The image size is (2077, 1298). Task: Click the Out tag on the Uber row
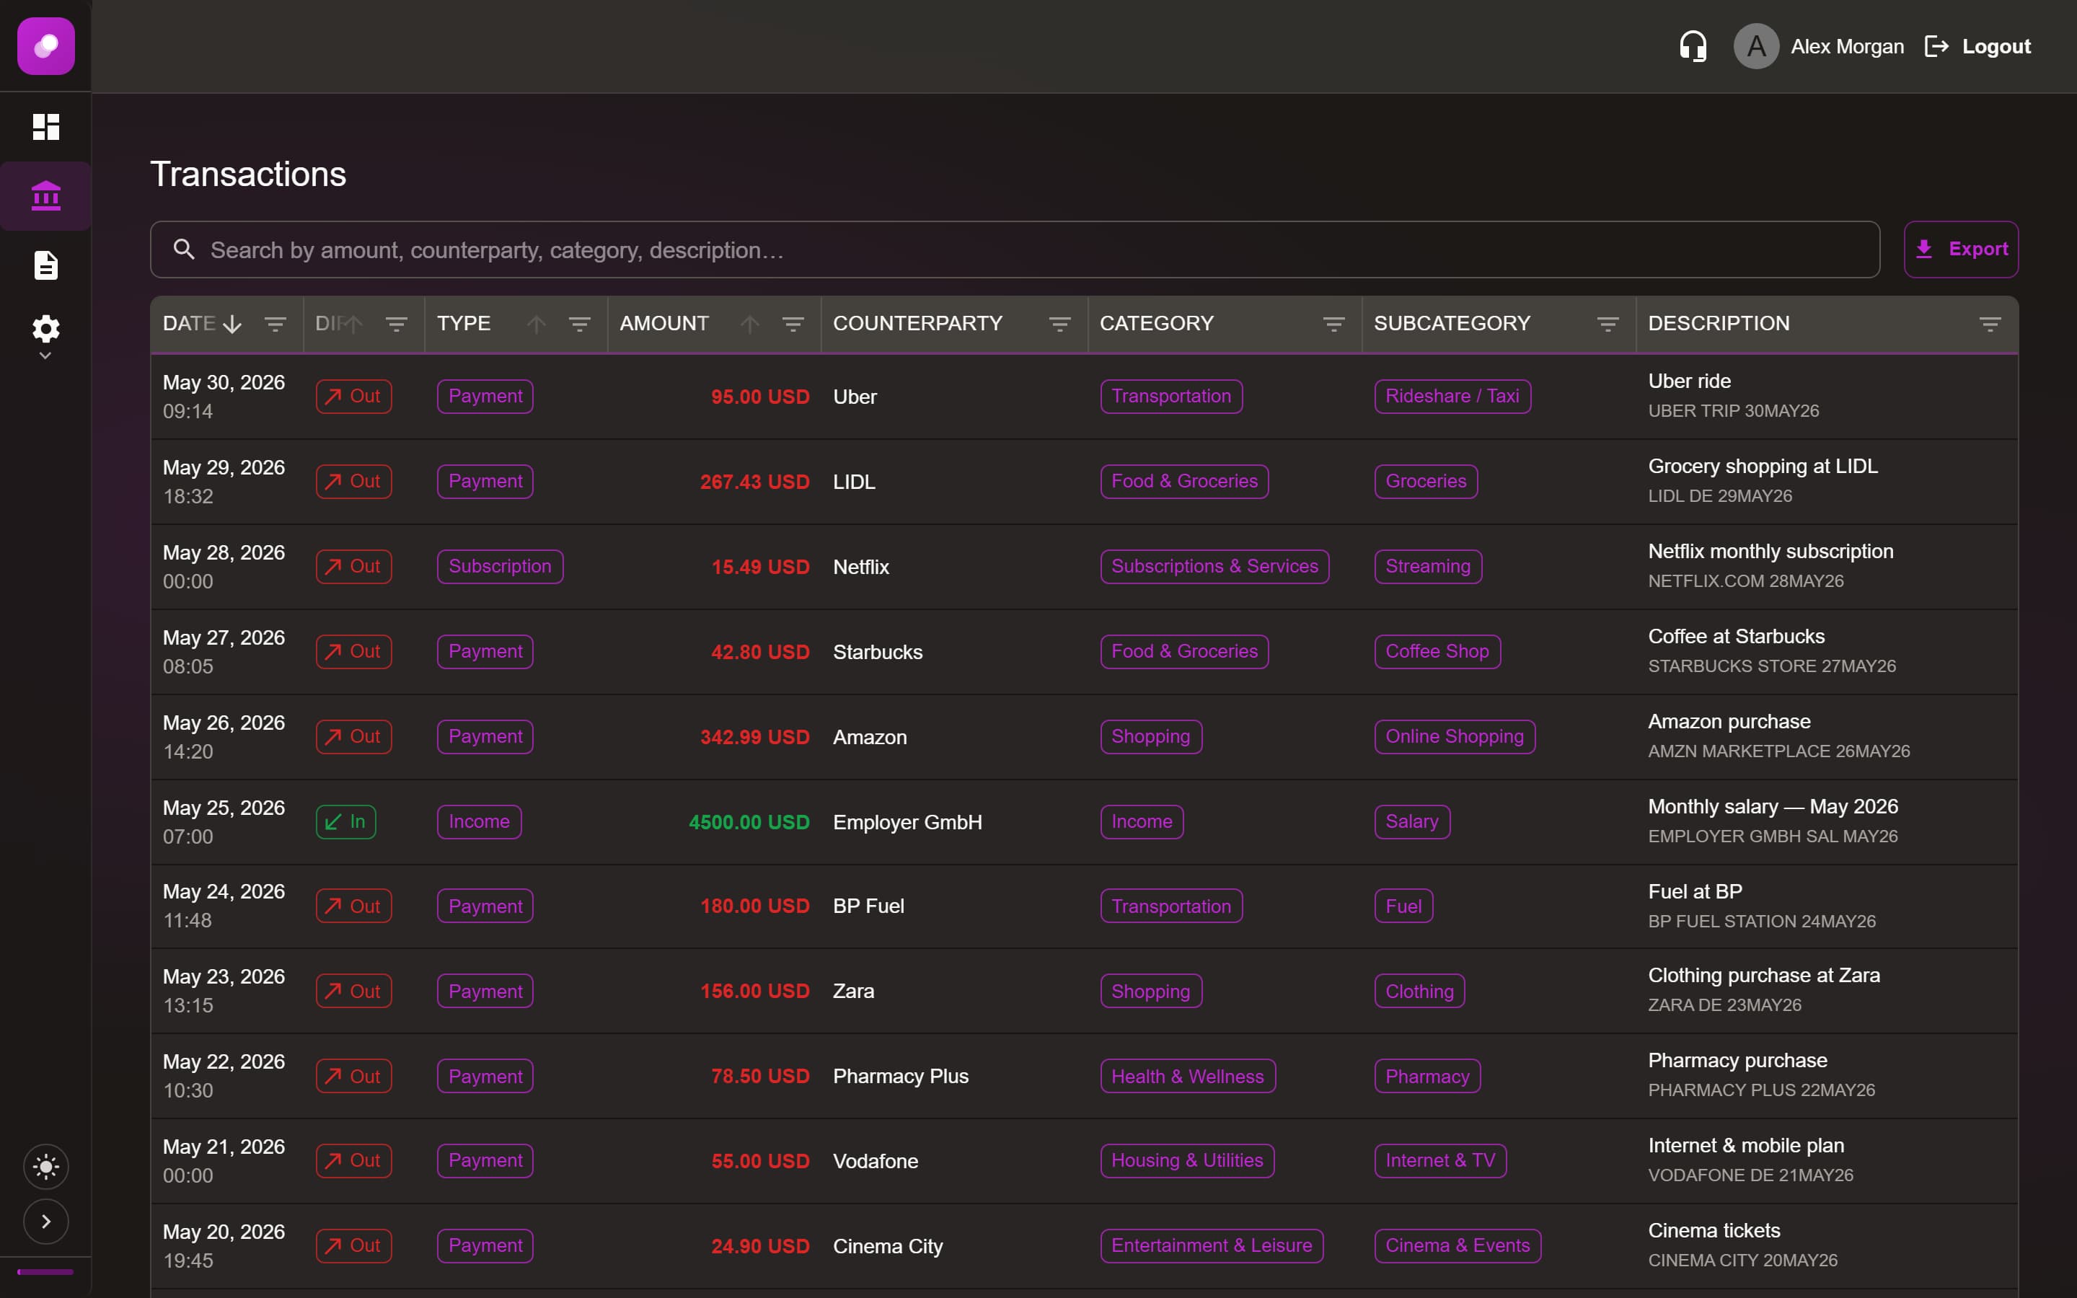pos(353,397)
